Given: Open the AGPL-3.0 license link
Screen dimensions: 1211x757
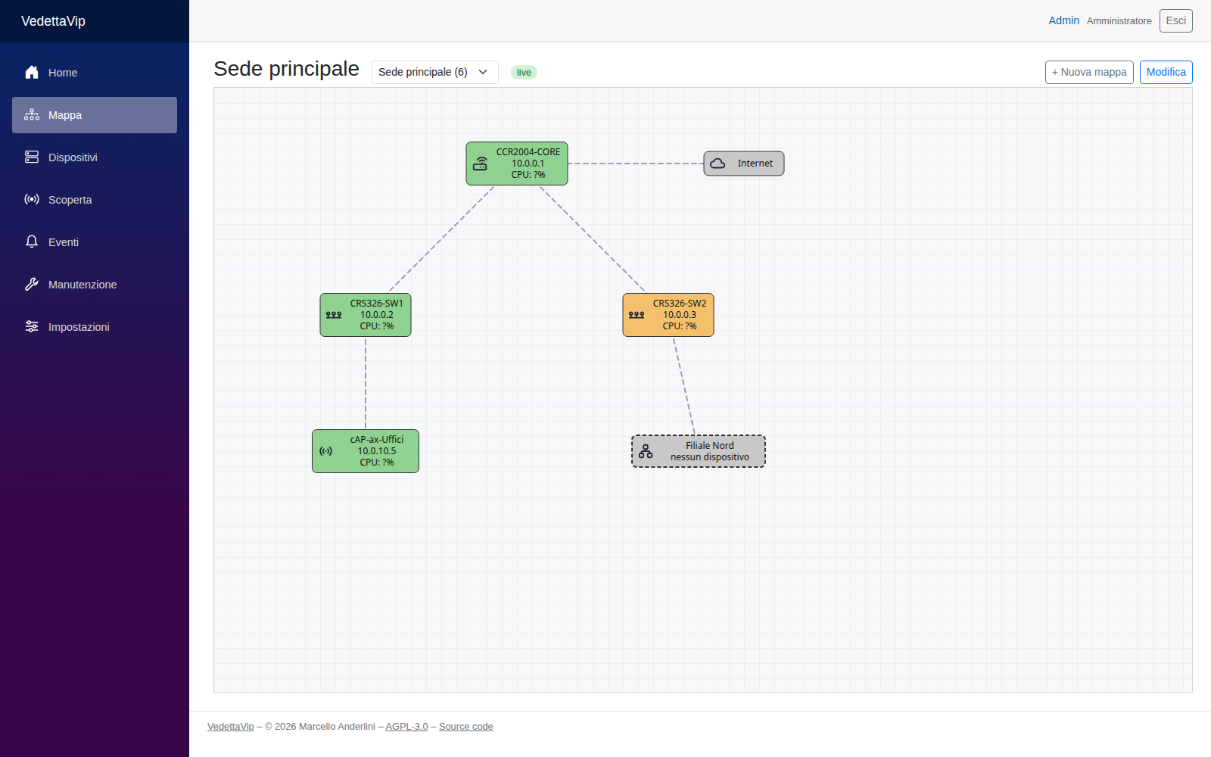Looking at the screenshot, I should (x=406, y=727).
